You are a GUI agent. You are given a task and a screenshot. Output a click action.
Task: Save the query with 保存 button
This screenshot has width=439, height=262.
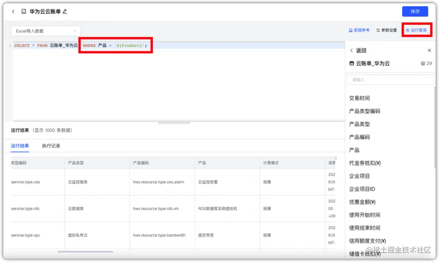[415, 11]
